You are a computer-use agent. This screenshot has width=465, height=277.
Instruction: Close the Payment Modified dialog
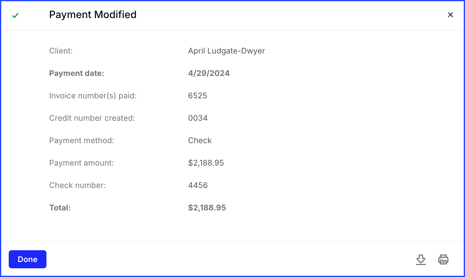click(450, 15)
